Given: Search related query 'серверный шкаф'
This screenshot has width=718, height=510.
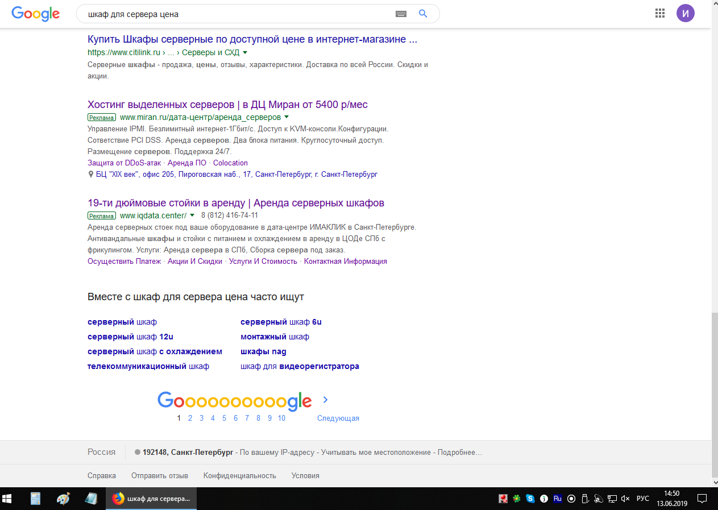Looking at the screenshot, I should [122, 322].
